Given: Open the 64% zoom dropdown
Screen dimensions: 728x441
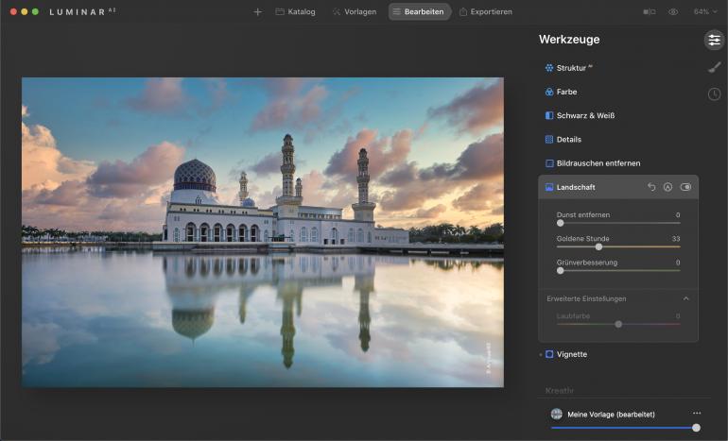Looking at the screenshot, I should point(705,11).
